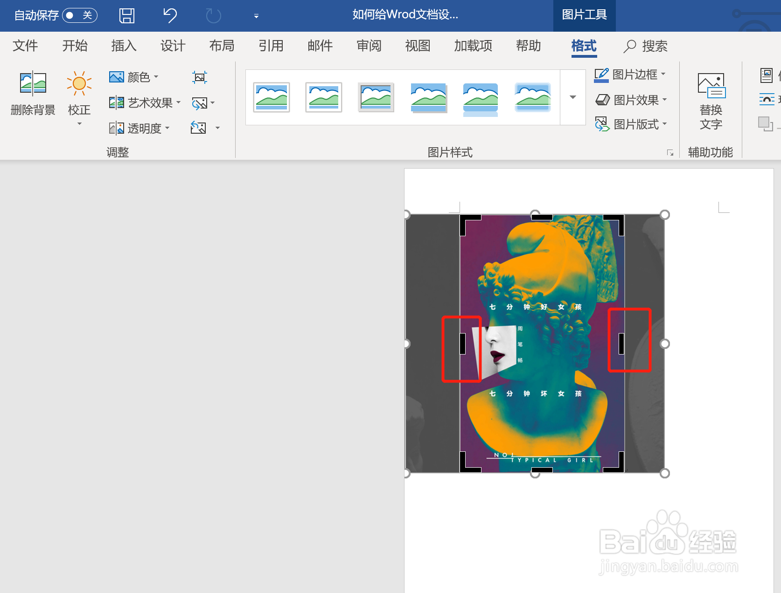Expand the 校正 dropdown arrow

(x=79, y=124)
